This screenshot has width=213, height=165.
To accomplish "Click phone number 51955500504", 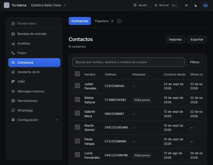I will tap(114, 86).
